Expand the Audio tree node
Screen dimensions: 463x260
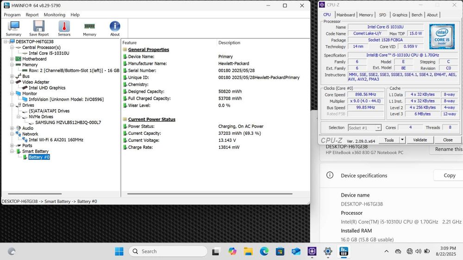12,128
